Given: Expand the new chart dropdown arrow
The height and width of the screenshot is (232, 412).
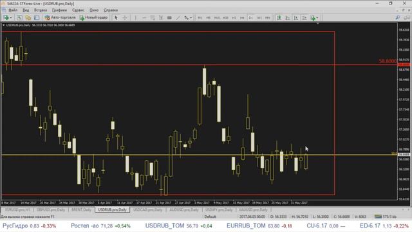Looking at the screenshot, I should click(x=10, y=18).
